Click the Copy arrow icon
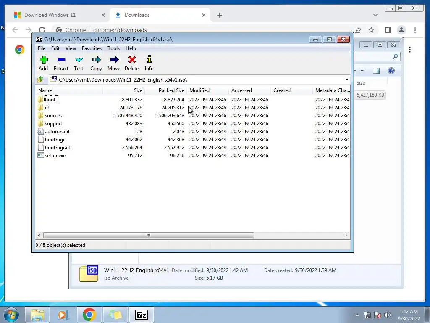This screenshot has width=430, height=323. [x=96, y=60]
